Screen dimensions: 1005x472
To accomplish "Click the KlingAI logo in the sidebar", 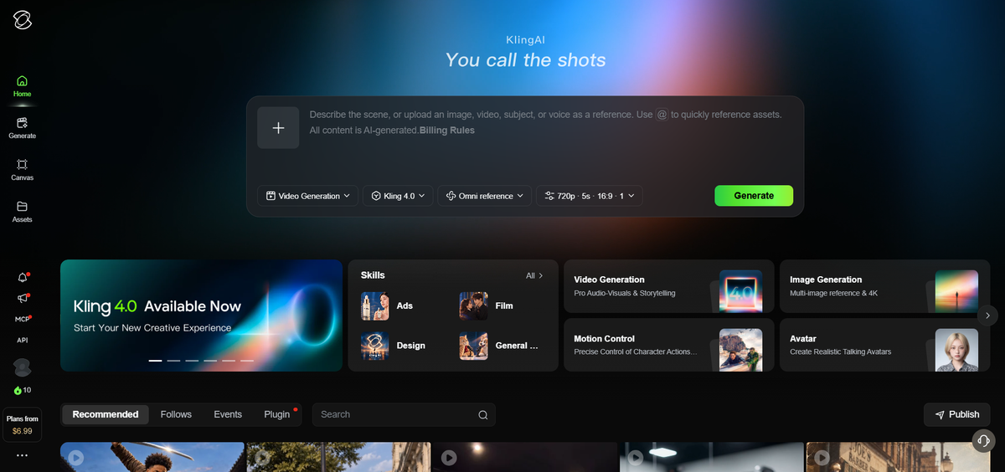I will pos(22,20).
